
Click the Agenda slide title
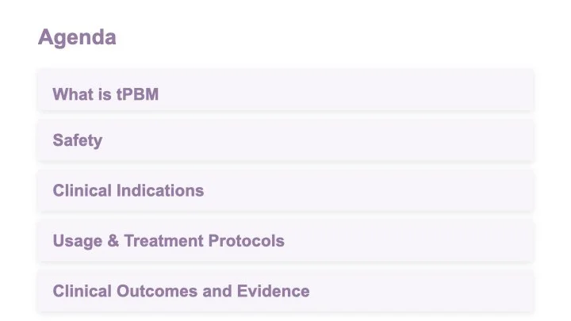(77, 37)
